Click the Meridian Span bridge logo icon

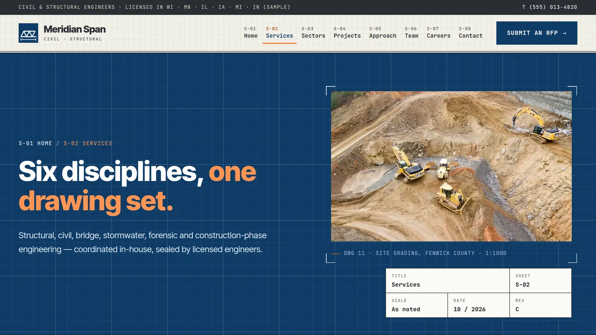[28, 33]
